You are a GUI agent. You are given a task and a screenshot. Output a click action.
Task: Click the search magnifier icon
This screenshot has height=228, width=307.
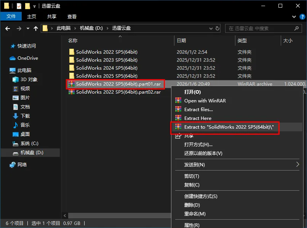[296, 29]
